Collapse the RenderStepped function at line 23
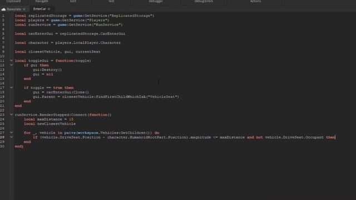Image resolution: width=356 pixels, height=200 pixels. (11, 114)
